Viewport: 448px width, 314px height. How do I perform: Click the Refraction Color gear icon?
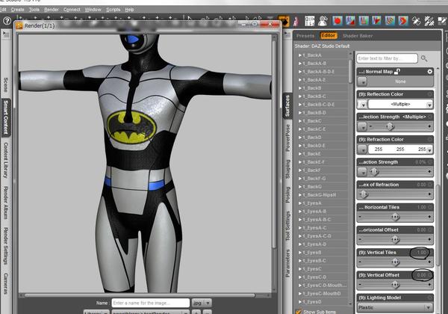pyautogui.click(x=430, y=139)
